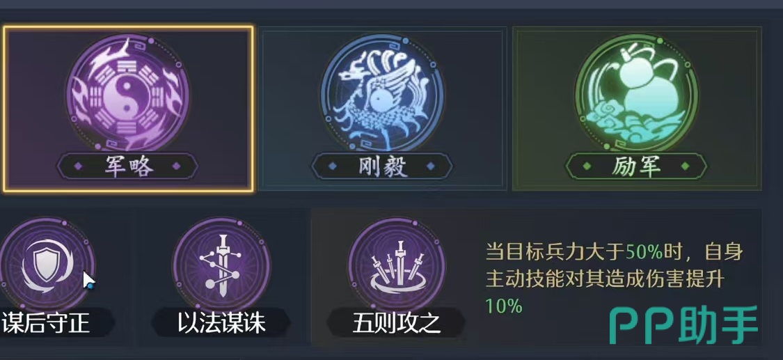This screenshot has width=783, height=360.
Task: Choose the 以法谋诛 skill name label
Action: pyautogui.click(x=222, y=323)
